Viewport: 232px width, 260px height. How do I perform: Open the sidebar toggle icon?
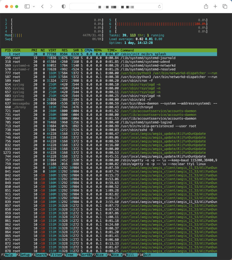tap(28, 6)
